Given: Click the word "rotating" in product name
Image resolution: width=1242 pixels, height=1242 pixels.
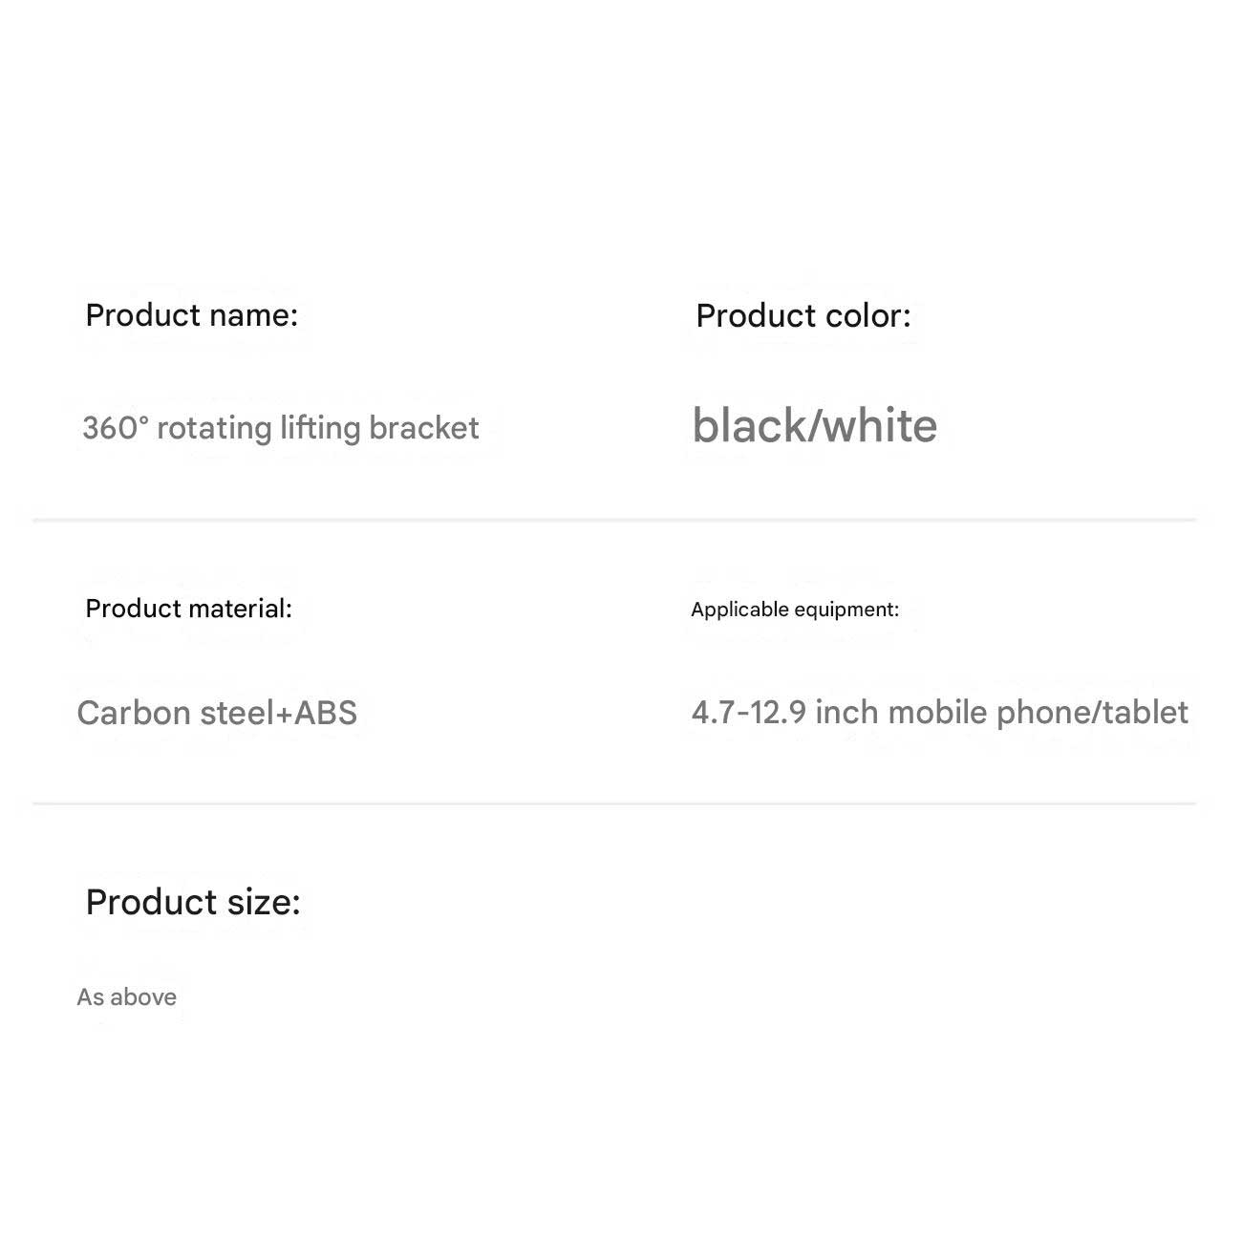Looking at the screenshot, I should click(214, 428).
